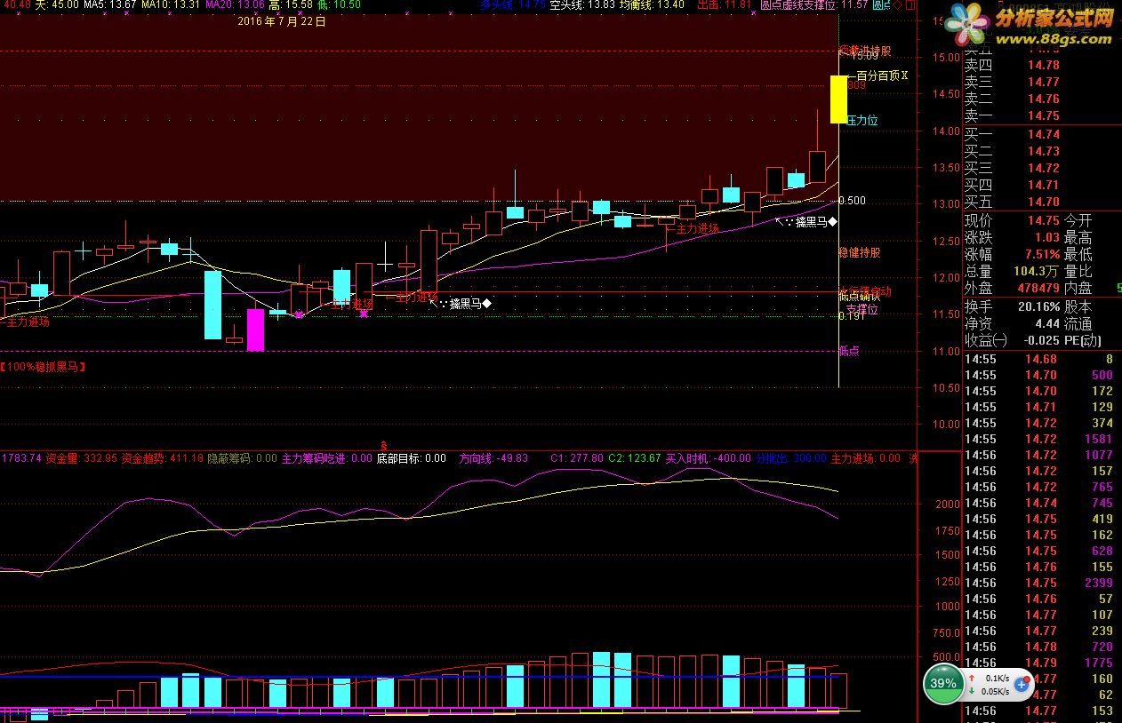Click the 主力筹码吃进: 0.00 indicator value

pos(326,459)
